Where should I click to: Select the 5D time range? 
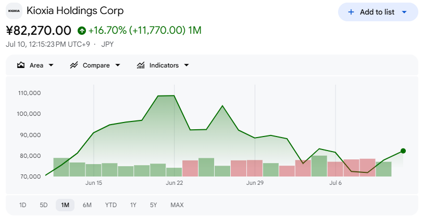click(x=43, y=205)
